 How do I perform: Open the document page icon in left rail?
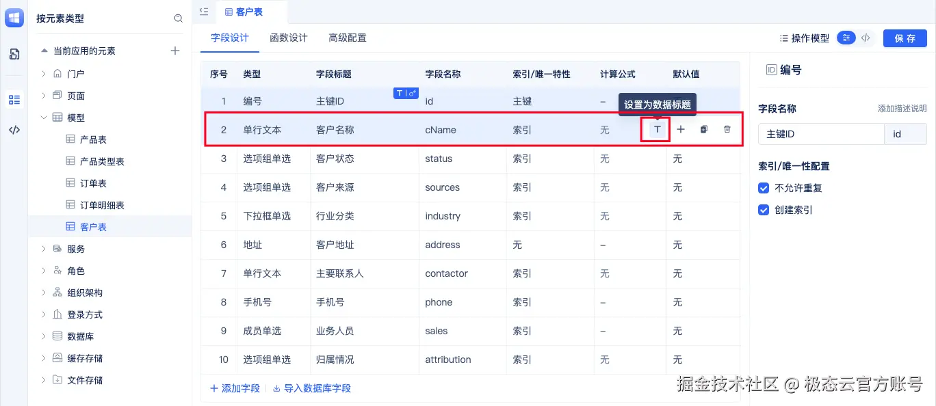(14, 54)
